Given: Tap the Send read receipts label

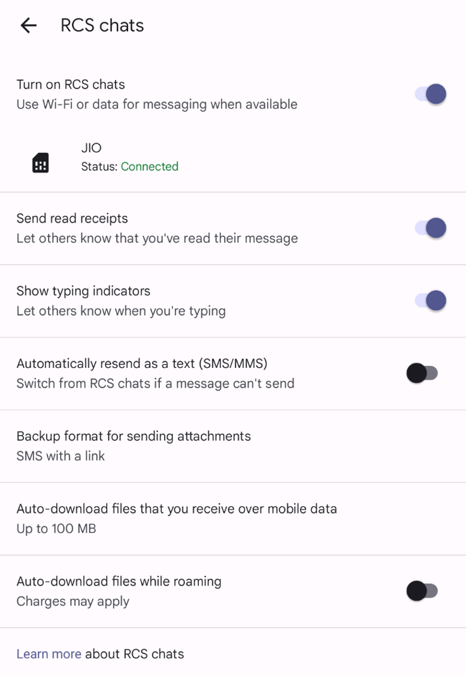Looking at the screenshot, I should [x=72, y=218].
